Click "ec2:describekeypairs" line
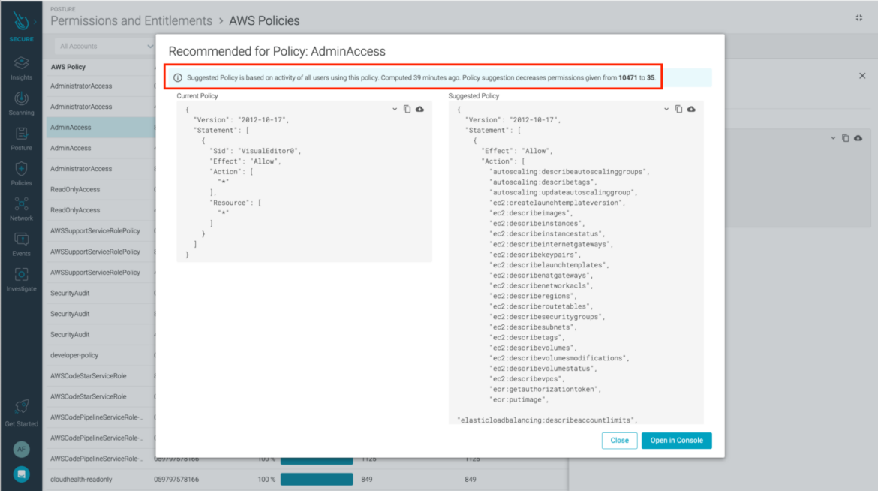Image resolution: width=878 pixels, height=491 pixels. pos(535,255)
